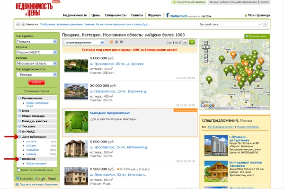Show the previous news headline arrow
284x189 pixels.
(18, 24)
